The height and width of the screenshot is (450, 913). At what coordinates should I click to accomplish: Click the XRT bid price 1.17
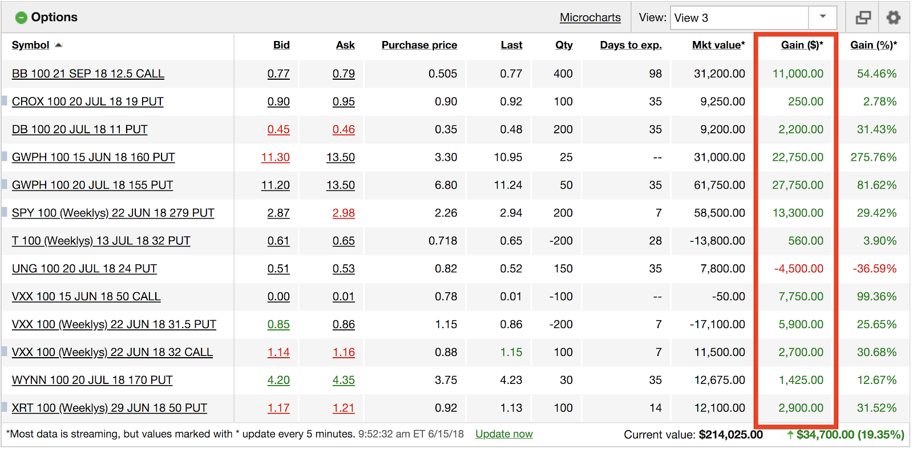[278, 408]
